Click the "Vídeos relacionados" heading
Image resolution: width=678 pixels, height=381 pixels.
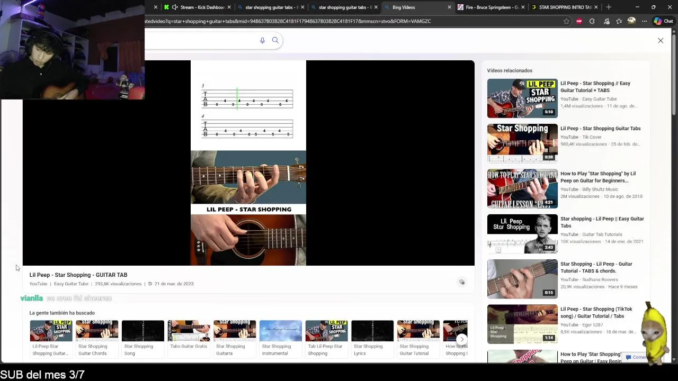pyautogui.click(x=510, y=70)
